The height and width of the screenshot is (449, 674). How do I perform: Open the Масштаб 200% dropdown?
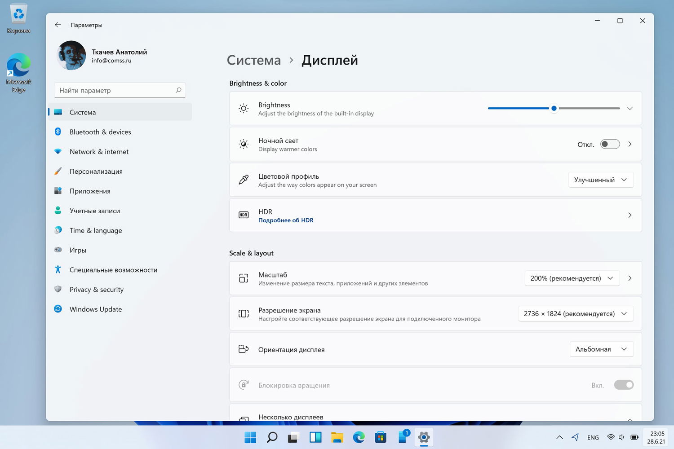click(572, 278)
